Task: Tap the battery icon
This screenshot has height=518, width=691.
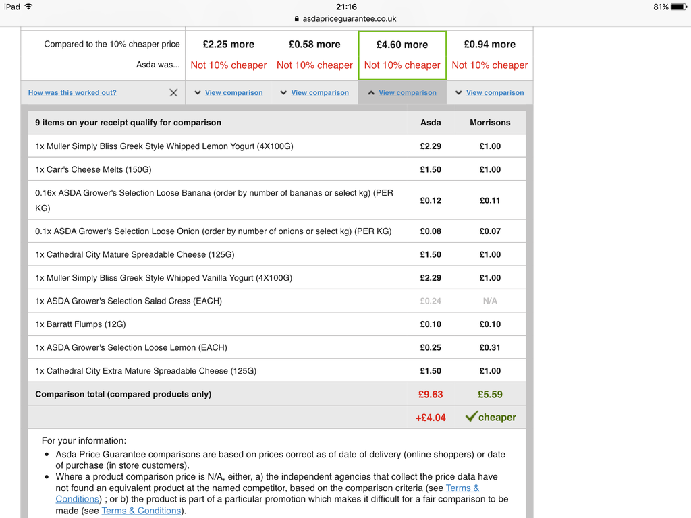Action: pyautogui.click(x=679, y=7)
